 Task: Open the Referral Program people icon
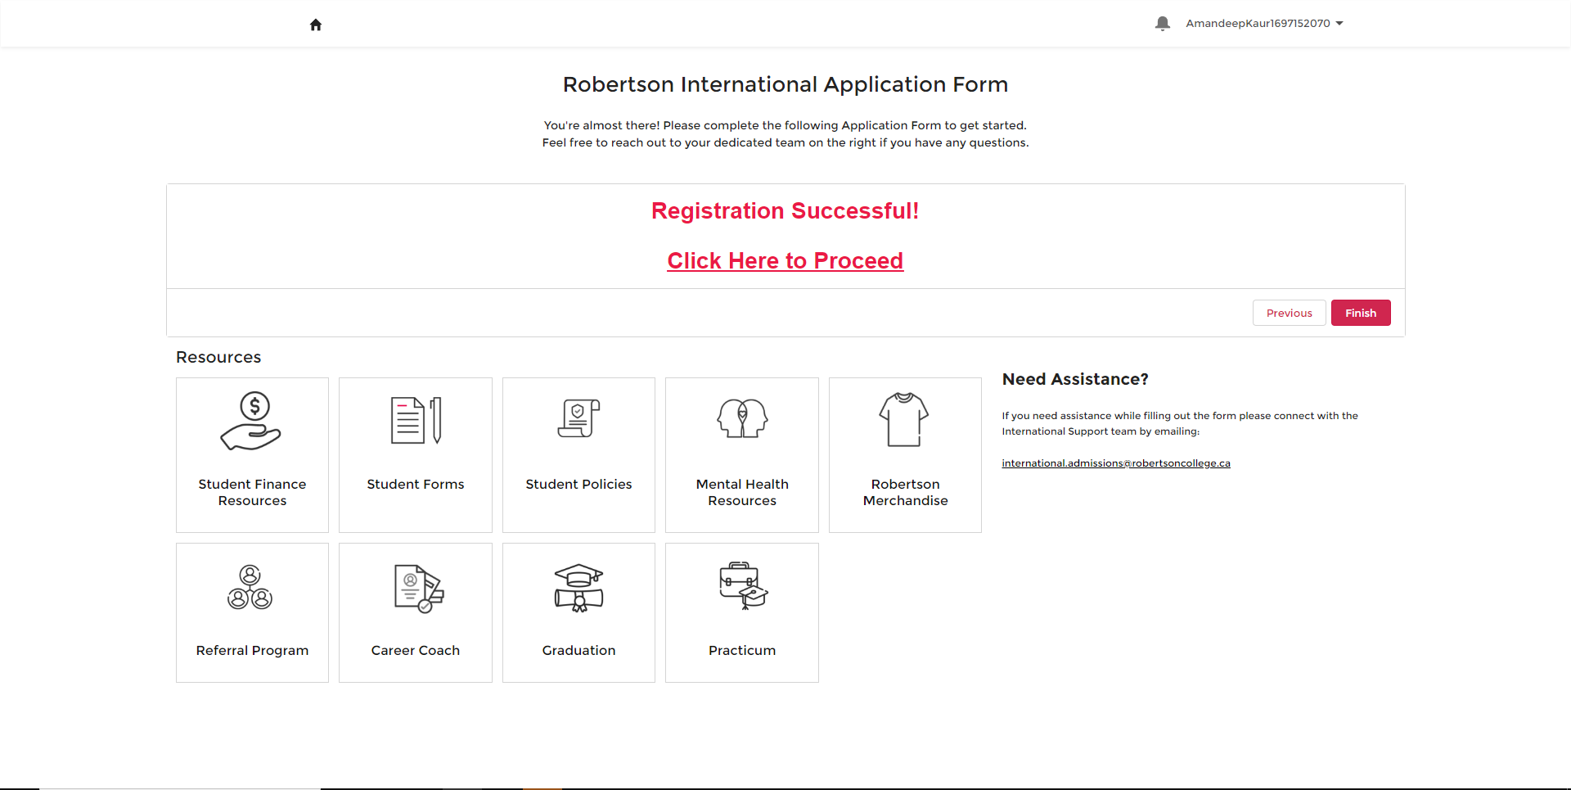pyautogui.click(x=250, y=586)
